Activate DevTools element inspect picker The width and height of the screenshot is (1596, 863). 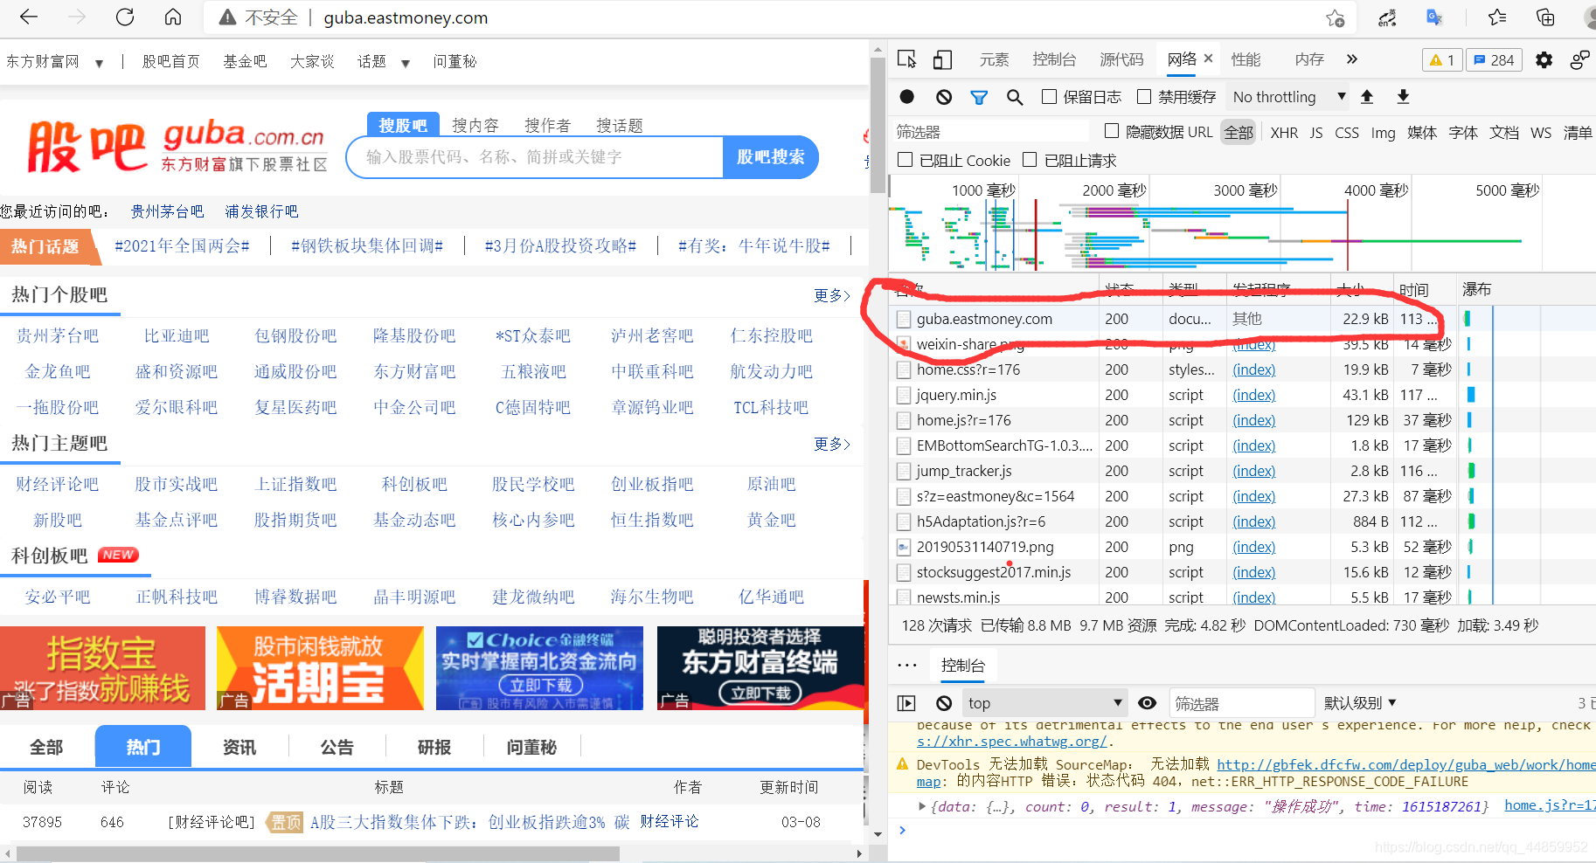coord(906,59)
